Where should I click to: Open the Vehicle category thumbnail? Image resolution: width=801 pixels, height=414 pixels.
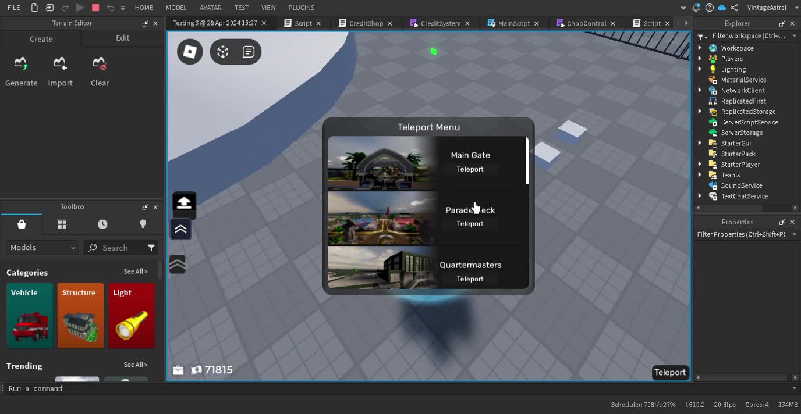(30, 316)
